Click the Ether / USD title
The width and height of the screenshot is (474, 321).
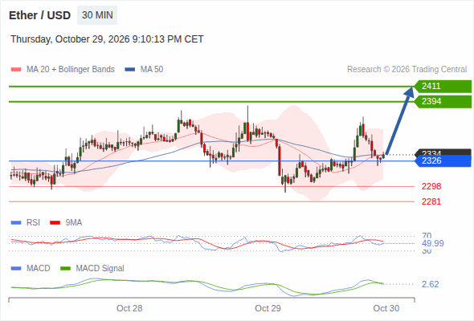[x=39, y=15]
